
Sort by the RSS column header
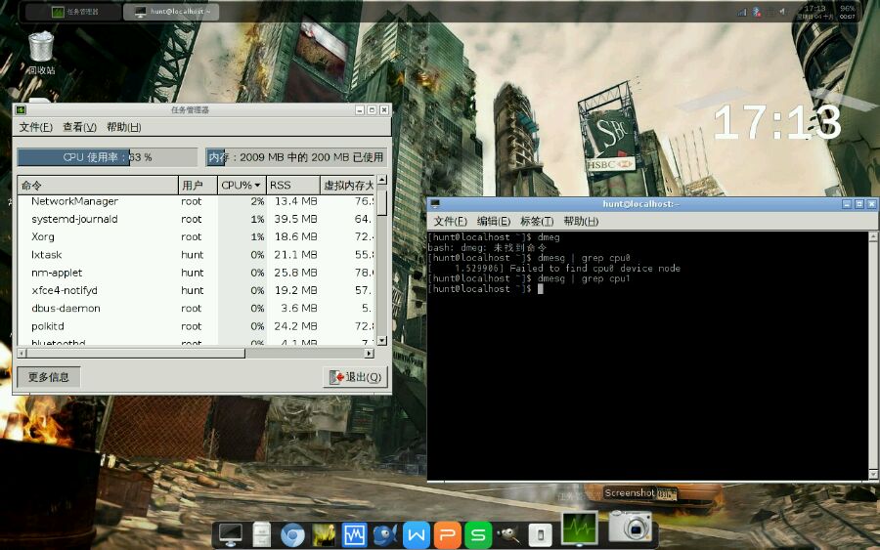tap(292, 185)
